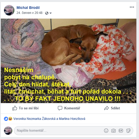Share the post with Sdílet
139x139 pixels.
pos(112,108)
